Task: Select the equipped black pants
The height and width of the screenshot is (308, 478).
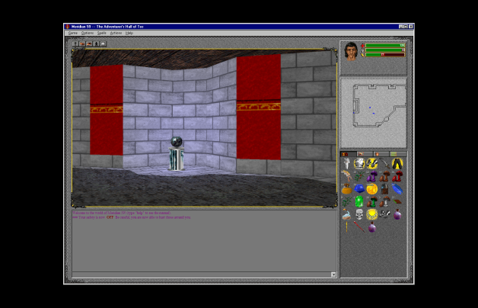Action: pos(397,164)
